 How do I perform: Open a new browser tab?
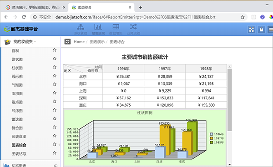point(140,7)
